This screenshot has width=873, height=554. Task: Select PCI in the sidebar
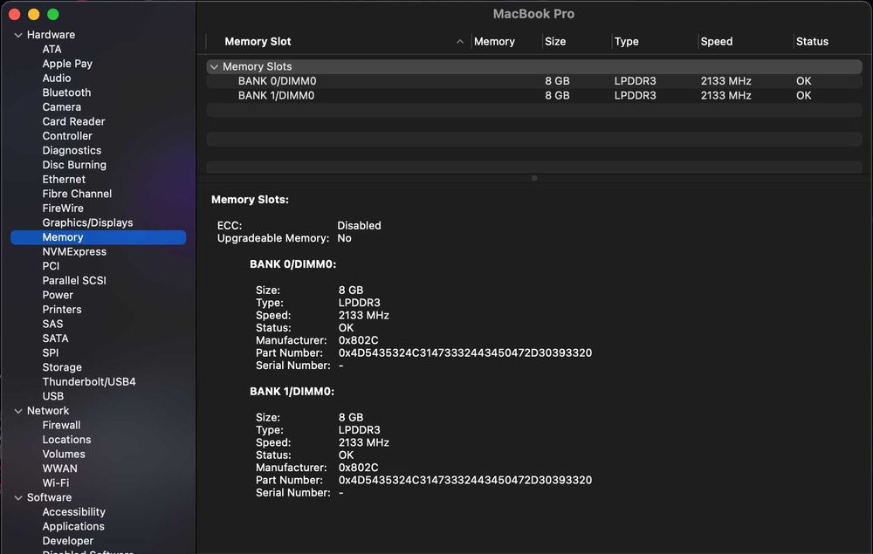[x=51, y=266]
